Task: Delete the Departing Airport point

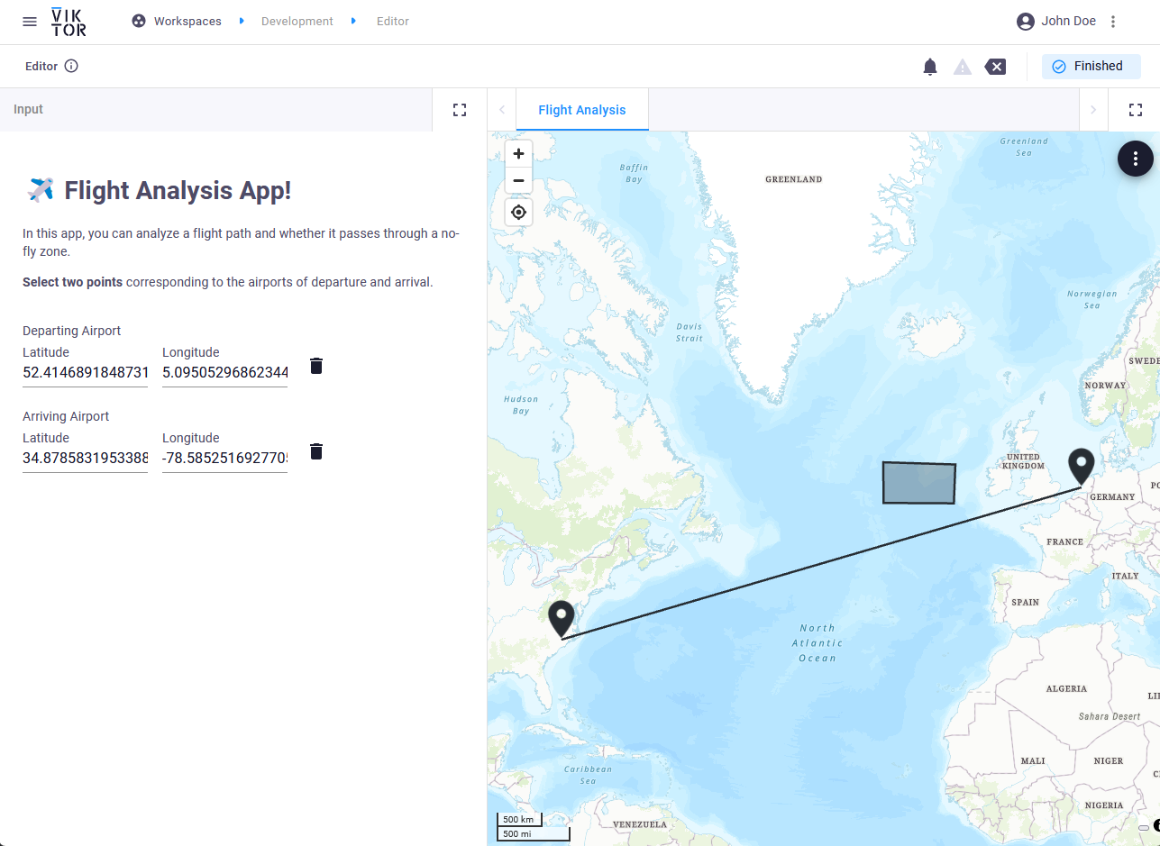Action: pos(316,366)
